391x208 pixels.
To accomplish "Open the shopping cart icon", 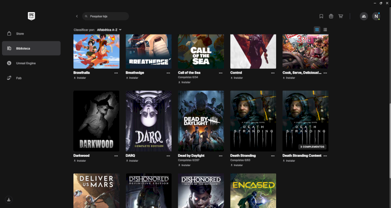I will click(x=341, y=16).
